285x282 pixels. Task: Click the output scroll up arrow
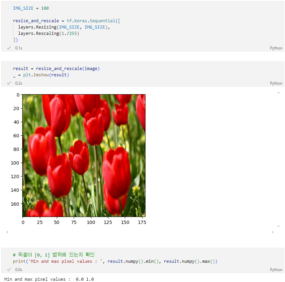[278, 93]
